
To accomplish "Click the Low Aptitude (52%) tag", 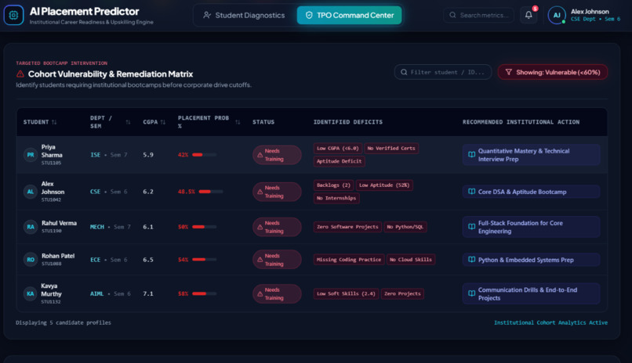I will click(x=384, y=185).
